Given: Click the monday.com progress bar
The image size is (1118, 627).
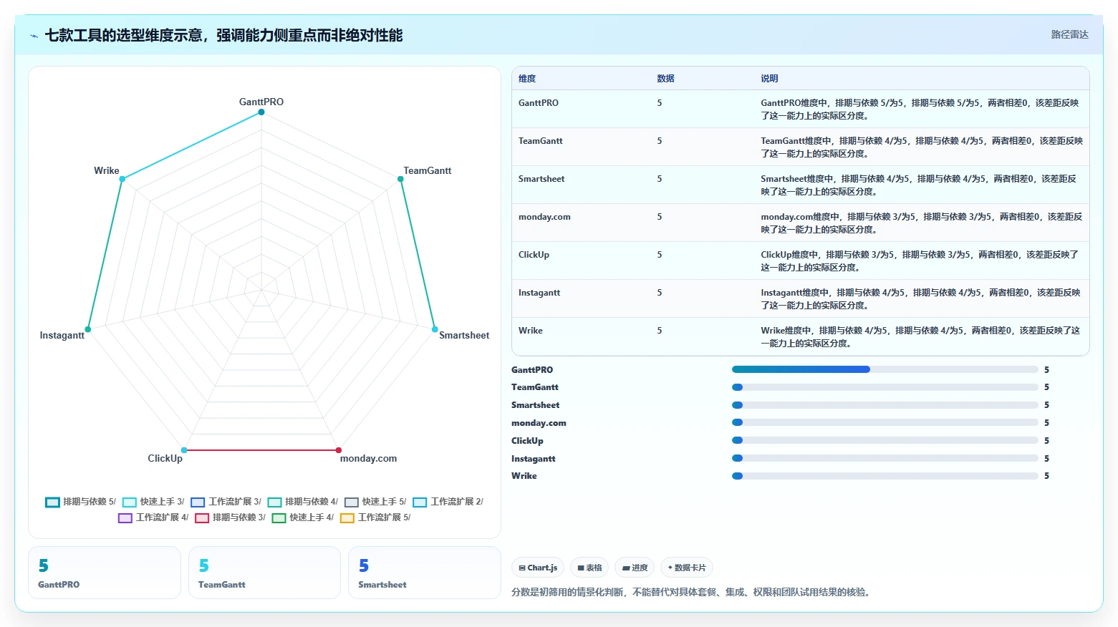Looking at the screenshot, I should (885, 422).
